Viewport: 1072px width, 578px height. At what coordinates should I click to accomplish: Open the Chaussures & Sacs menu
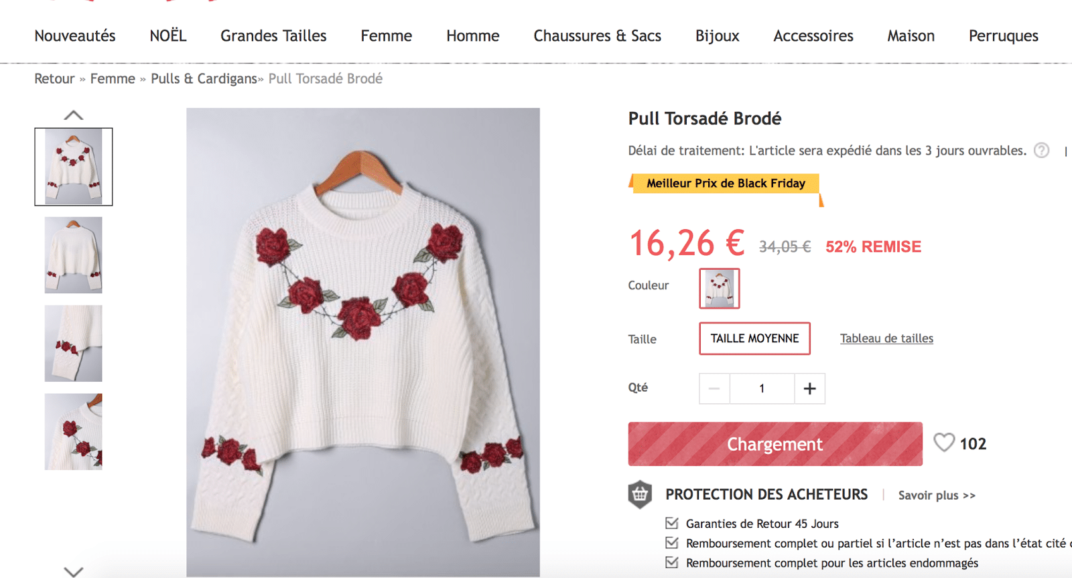pyautogui.click(x=597, y=36)
